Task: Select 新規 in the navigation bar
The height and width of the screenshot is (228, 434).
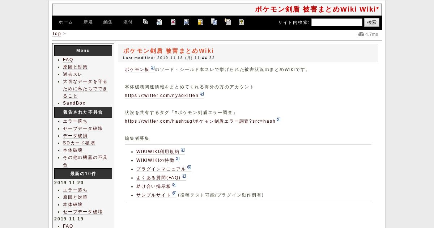Action: [x=88, y=22]
